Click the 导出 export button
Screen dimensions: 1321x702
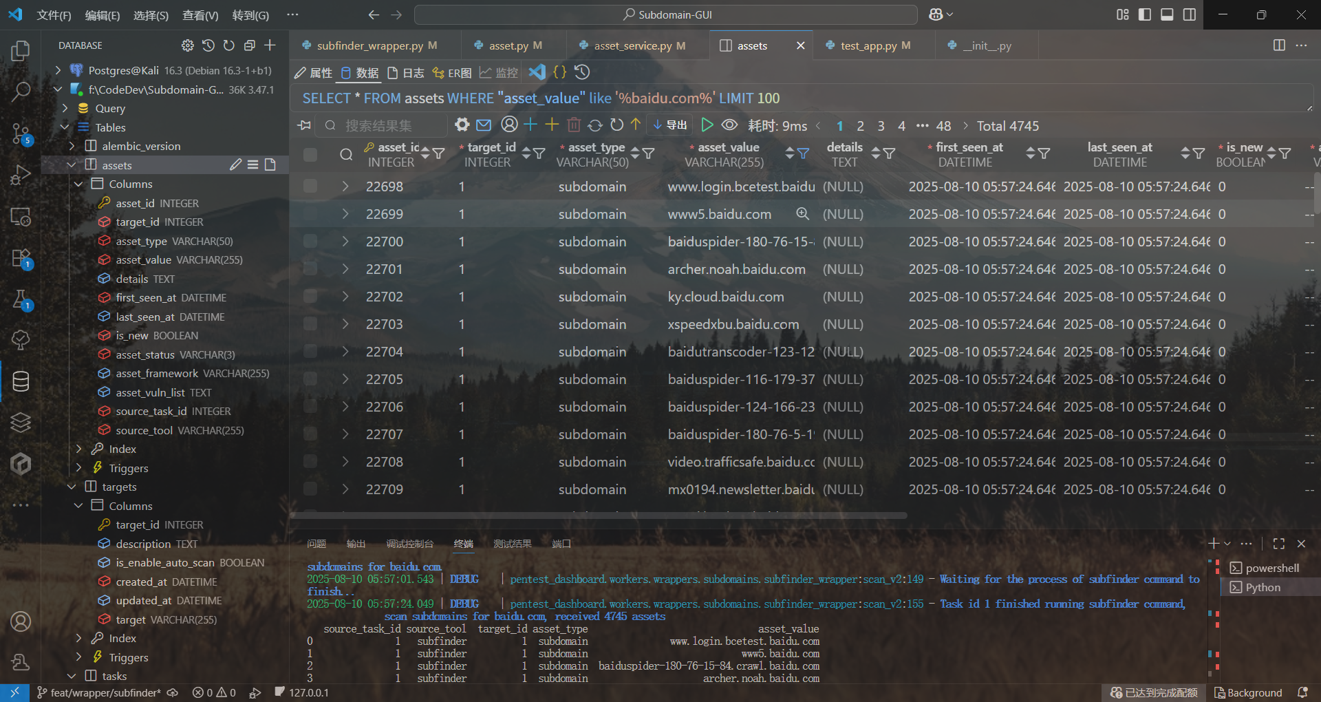point(669,125)
